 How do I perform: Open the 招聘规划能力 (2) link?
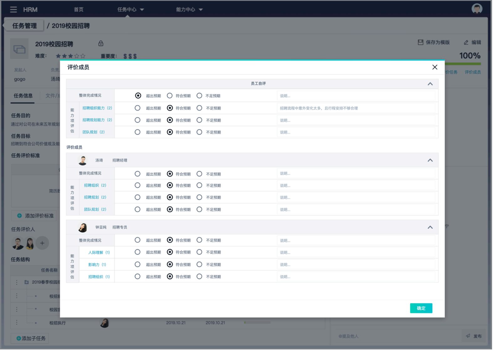tap(97, 120)
